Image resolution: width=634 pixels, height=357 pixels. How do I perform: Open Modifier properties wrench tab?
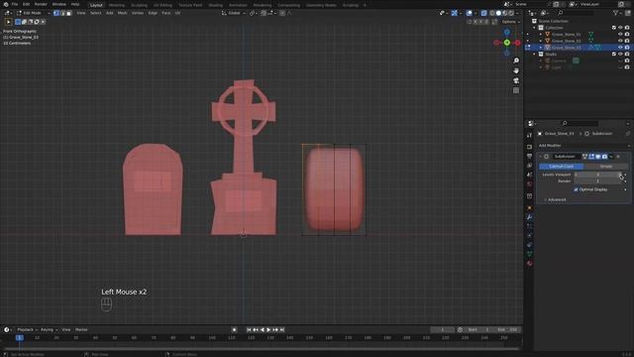tap(529, 217)
